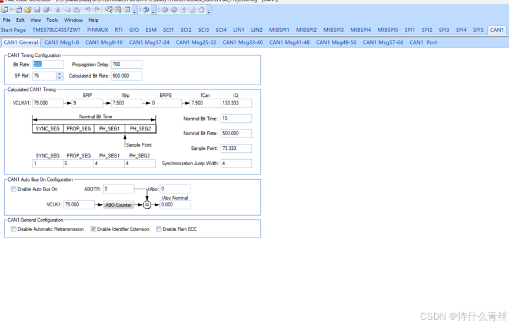Open the CAN1 Msg1-8 sub-tab
The width and height of the screenshot is (509, 325).
point(62,42)
